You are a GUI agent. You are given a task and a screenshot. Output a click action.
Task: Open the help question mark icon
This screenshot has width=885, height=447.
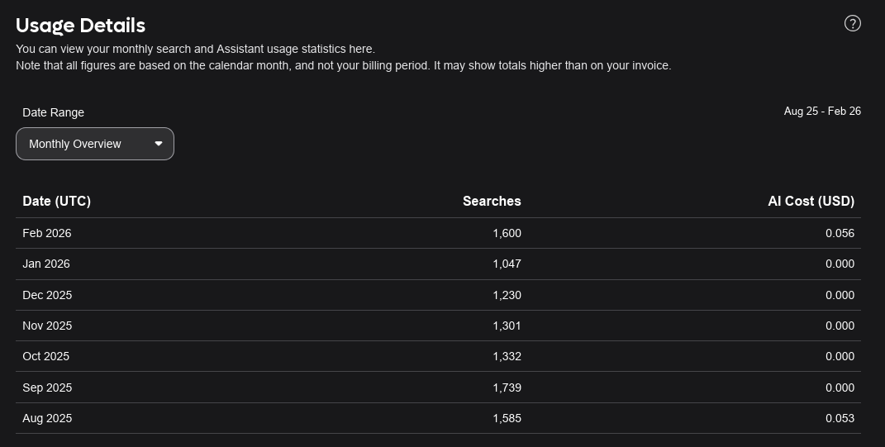(852, 23)
